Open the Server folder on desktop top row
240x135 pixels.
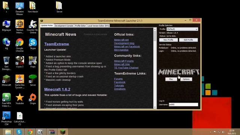[x=59, y=7]
